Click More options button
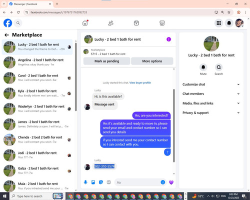Screen dimensions: 250x200 click(152, 61)
